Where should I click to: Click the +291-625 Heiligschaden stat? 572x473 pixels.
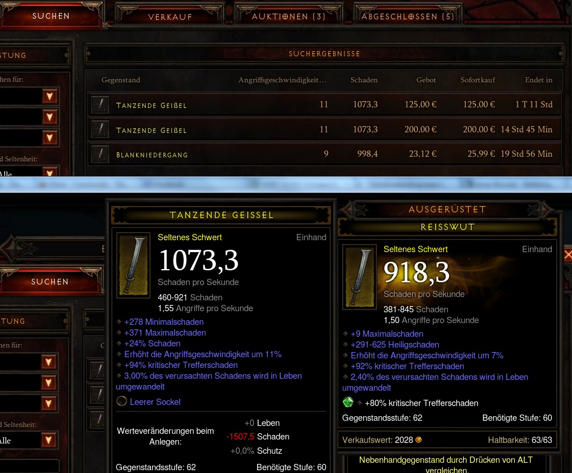[x=395, y=345]
